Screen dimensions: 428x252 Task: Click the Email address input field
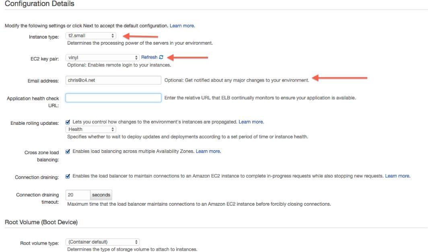coord(113,80)
